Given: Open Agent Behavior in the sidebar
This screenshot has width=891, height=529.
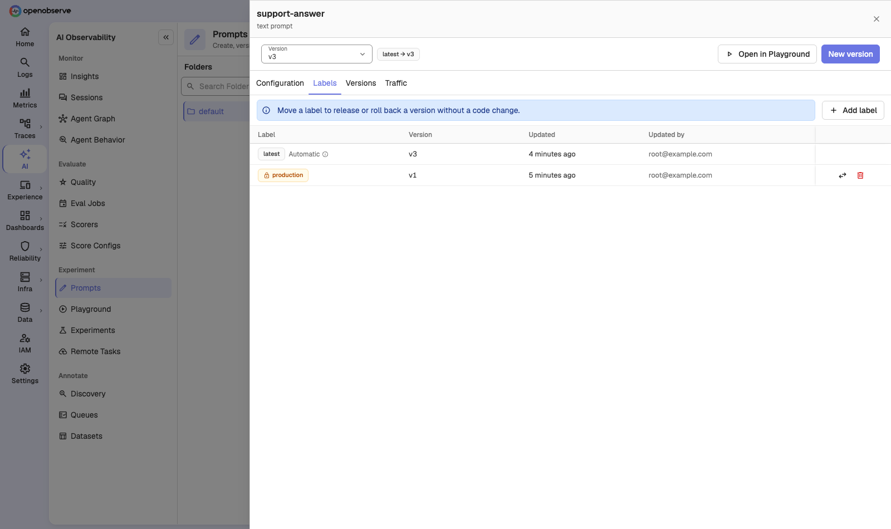Looking at the screenshot, I should pos(113,140).
